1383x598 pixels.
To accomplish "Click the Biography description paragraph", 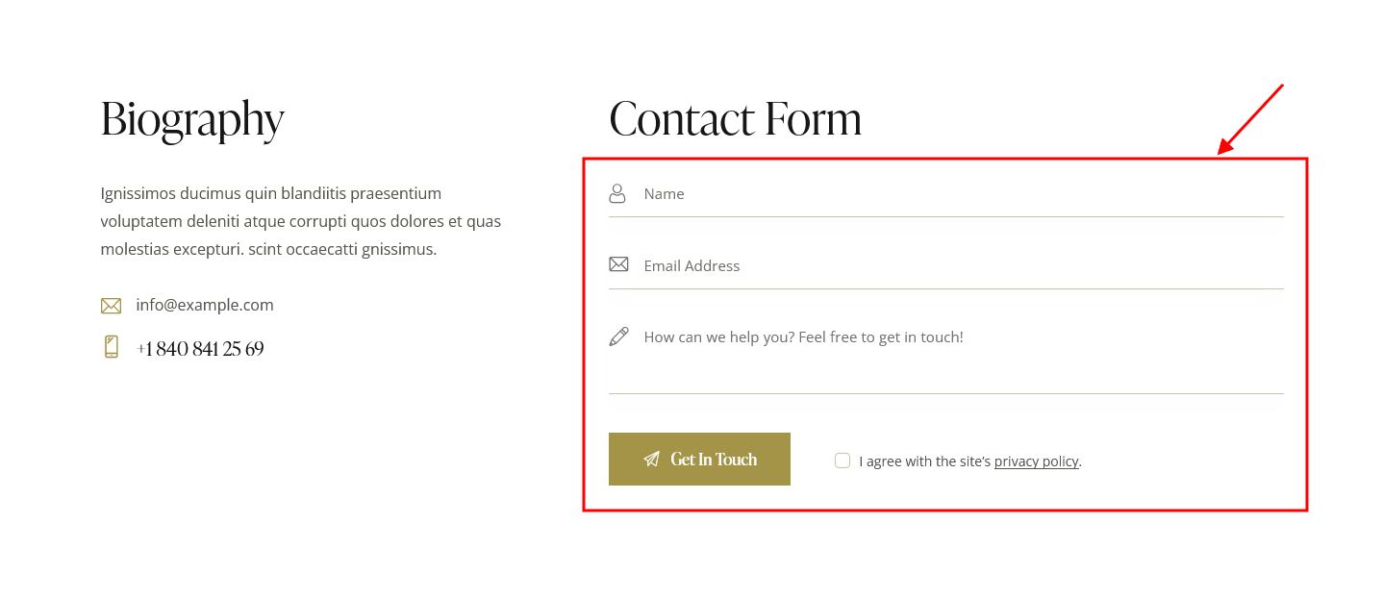I will tap(301, 221).
